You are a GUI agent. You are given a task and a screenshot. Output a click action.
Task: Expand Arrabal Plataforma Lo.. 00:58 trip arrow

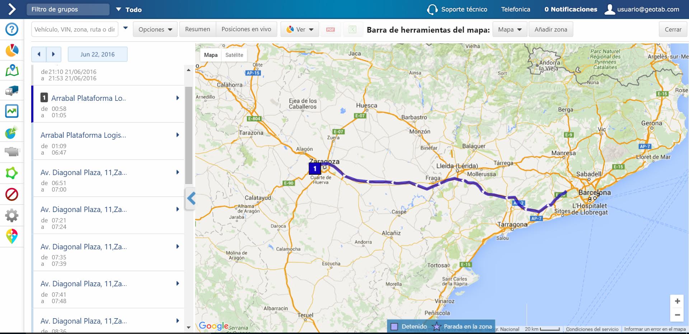(177, 98)
